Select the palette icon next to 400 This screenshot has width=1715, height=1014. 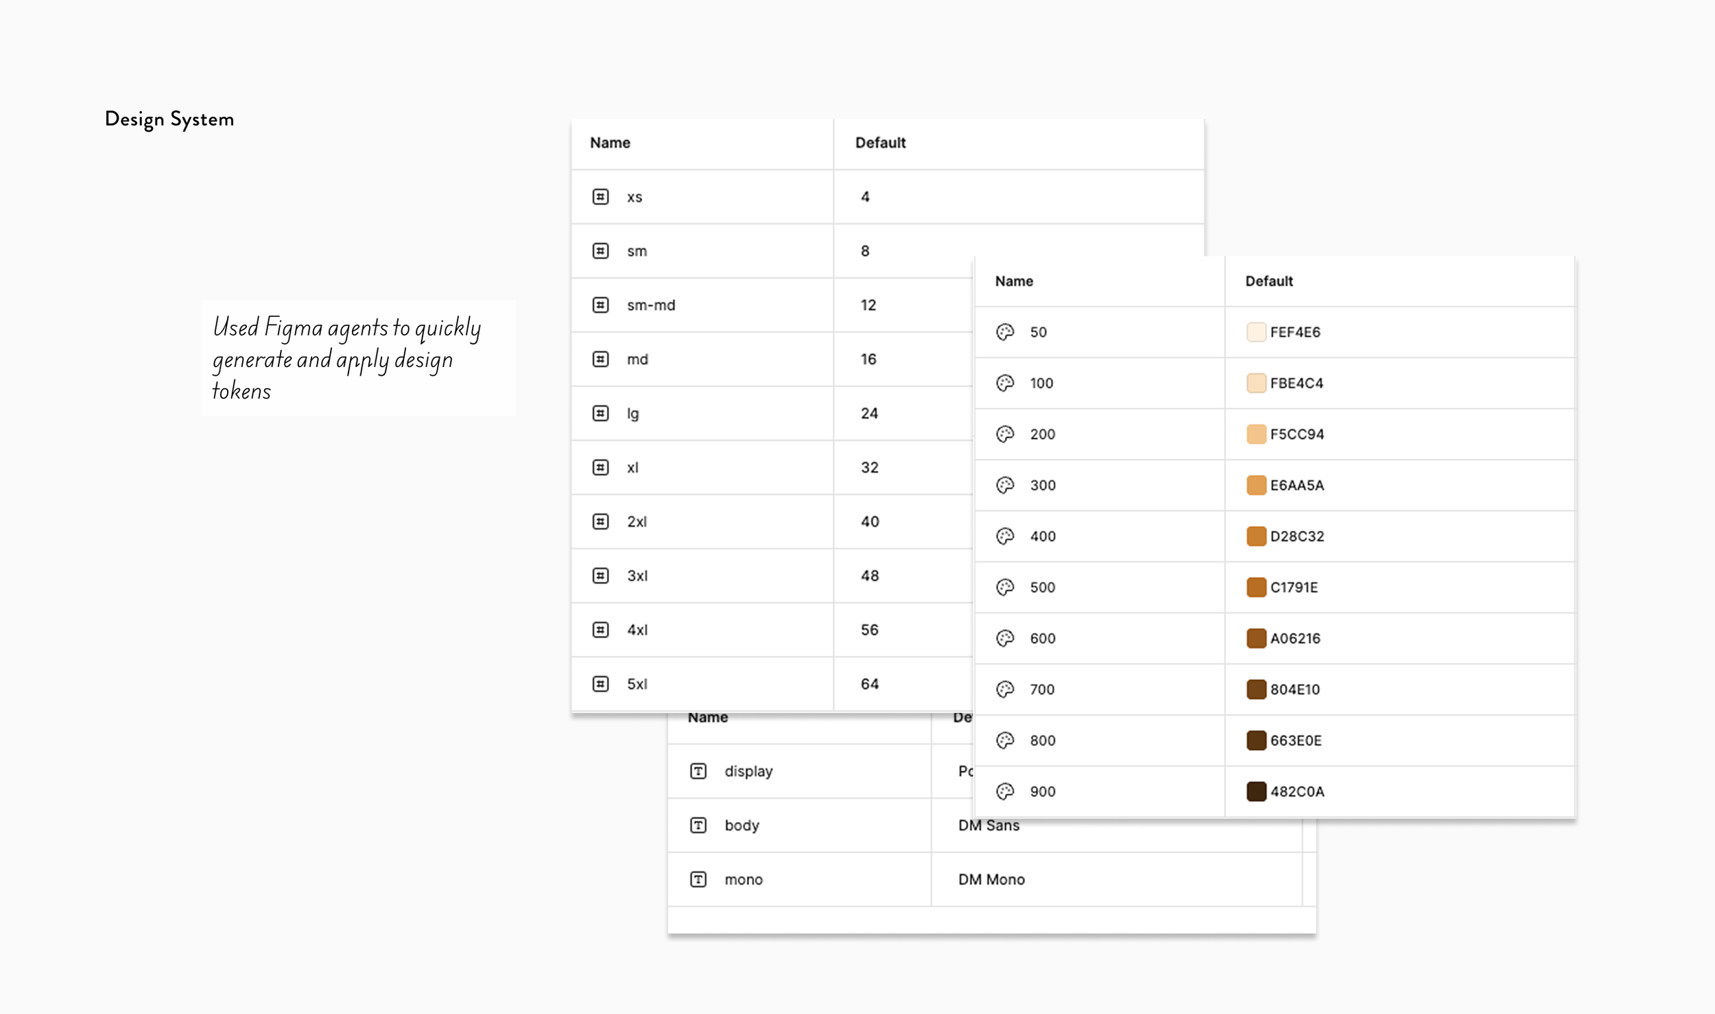(x=1005, y=536)
